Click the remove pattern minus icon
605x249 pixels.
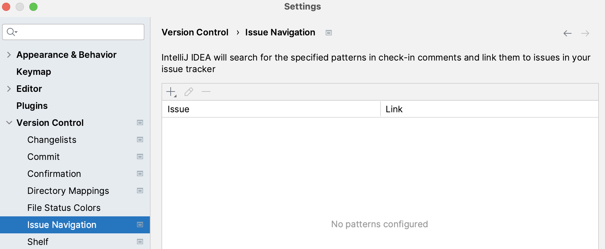[206, 92]
